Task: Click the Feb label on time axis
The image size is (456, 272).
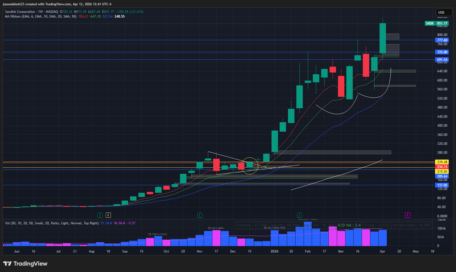Action: pos(307,251)
